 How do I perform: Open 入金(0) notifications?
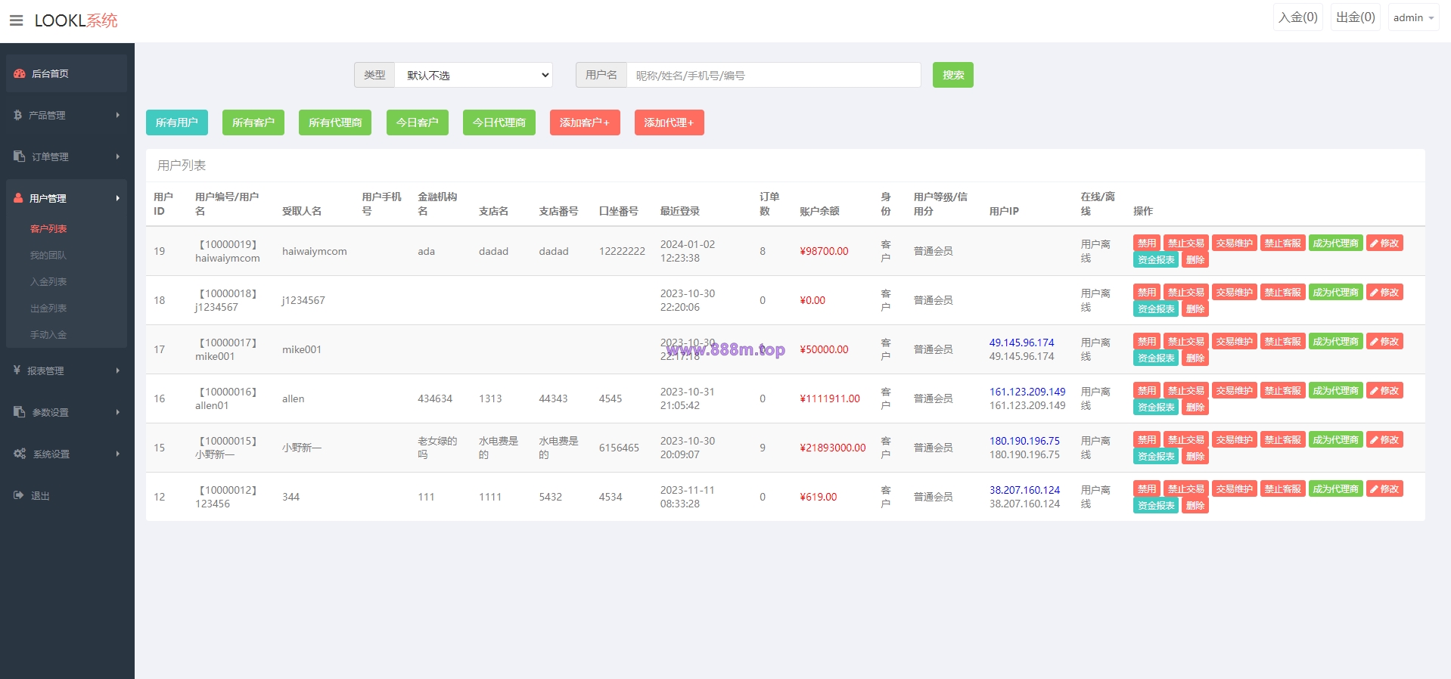point(1298,17)
